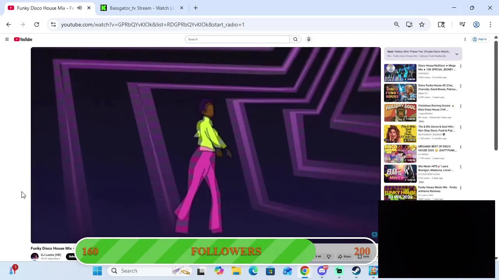499x280 pixels.
Task: Open the Holiday Soul Christmas Evening Groove thumbnail
Action: tap(400, 113)
